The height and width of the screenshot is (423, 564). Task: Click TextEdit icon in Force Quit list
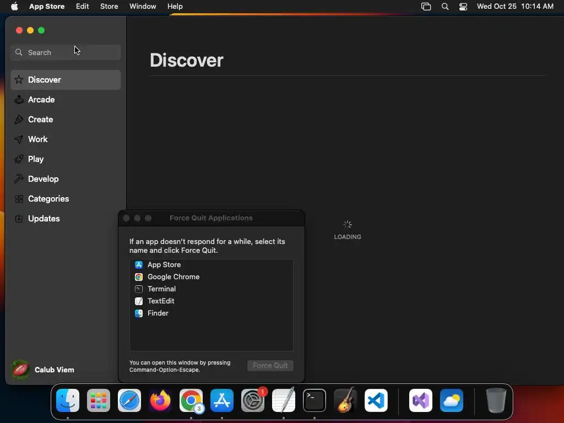[x=139, y=301]
